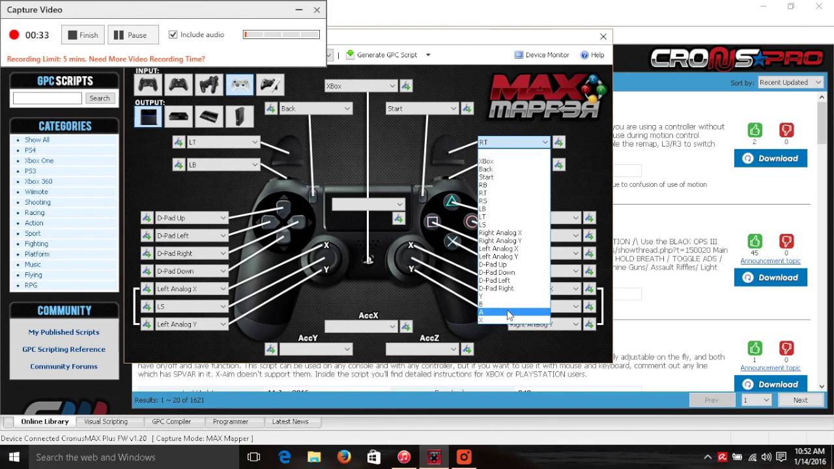Open Help from the toolbar
The height and width of the screenshot is (469, 834).
[592, 55]
